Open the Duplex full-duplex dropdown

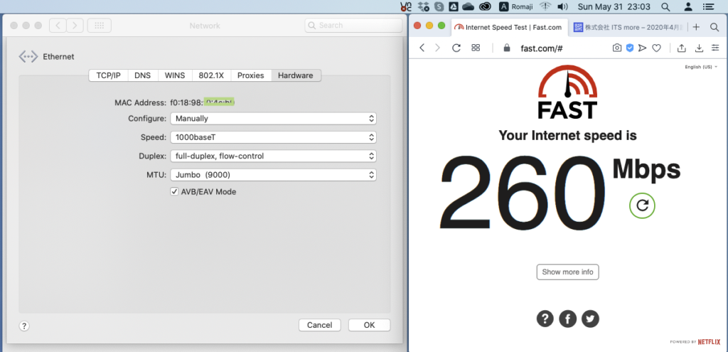[x=273, y=156]
